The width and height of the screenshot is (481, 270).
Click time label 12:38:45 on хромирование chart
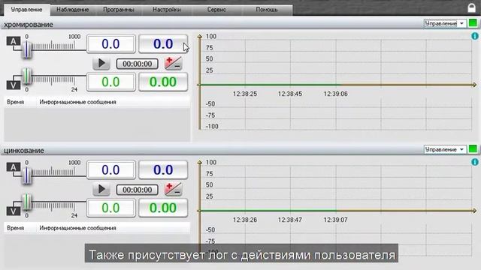coord(290,94)
